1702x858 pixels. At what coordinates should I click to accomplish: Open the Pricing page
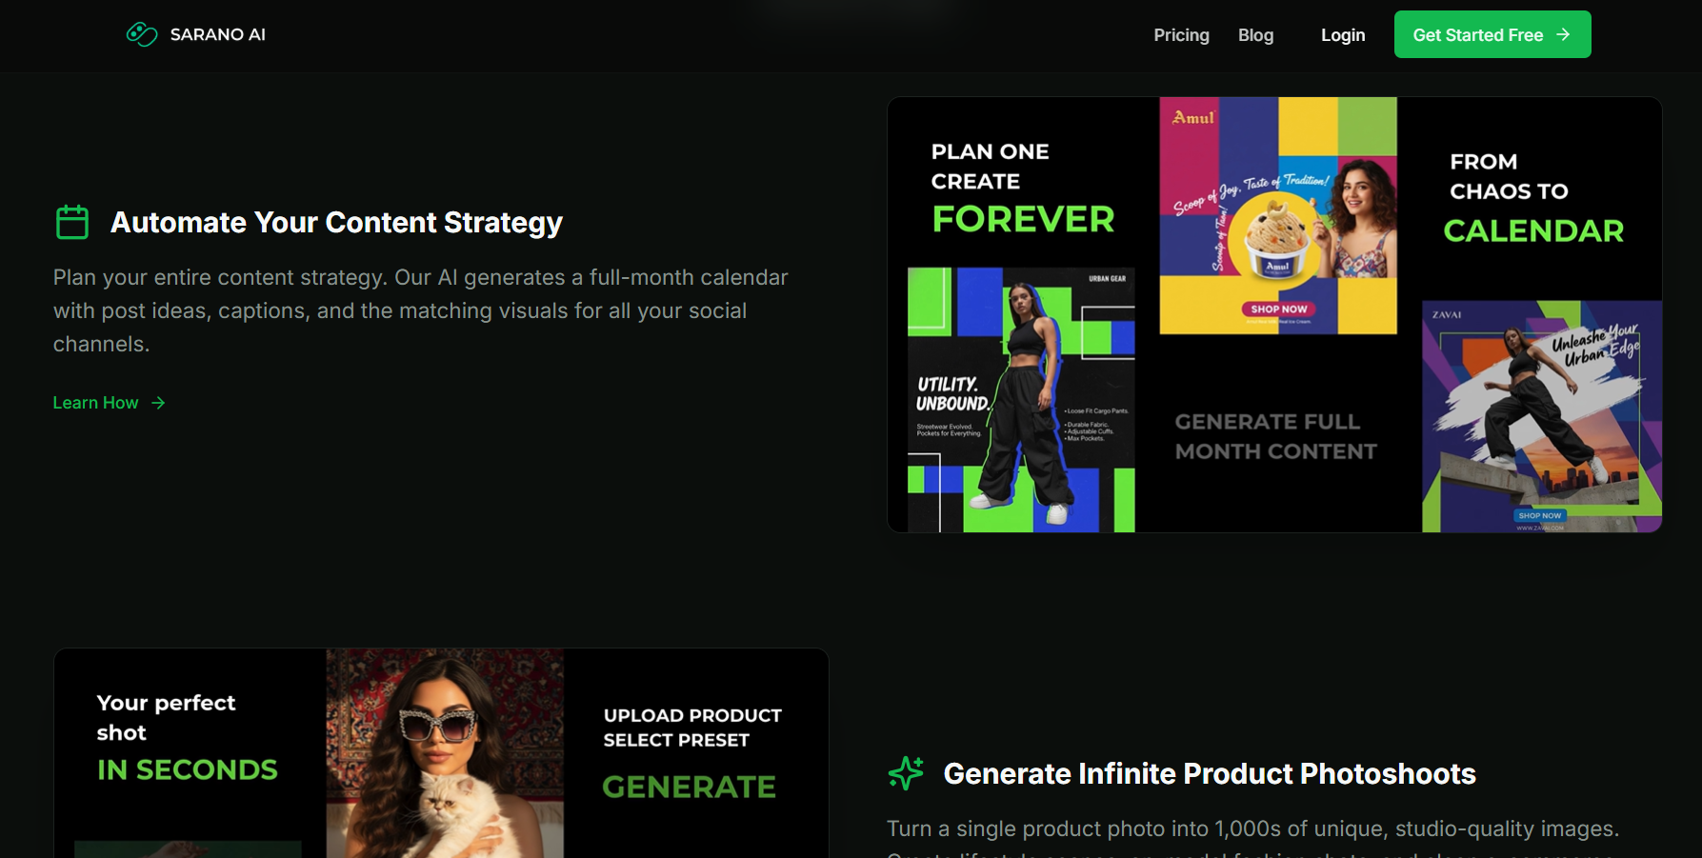[1181, 35]
